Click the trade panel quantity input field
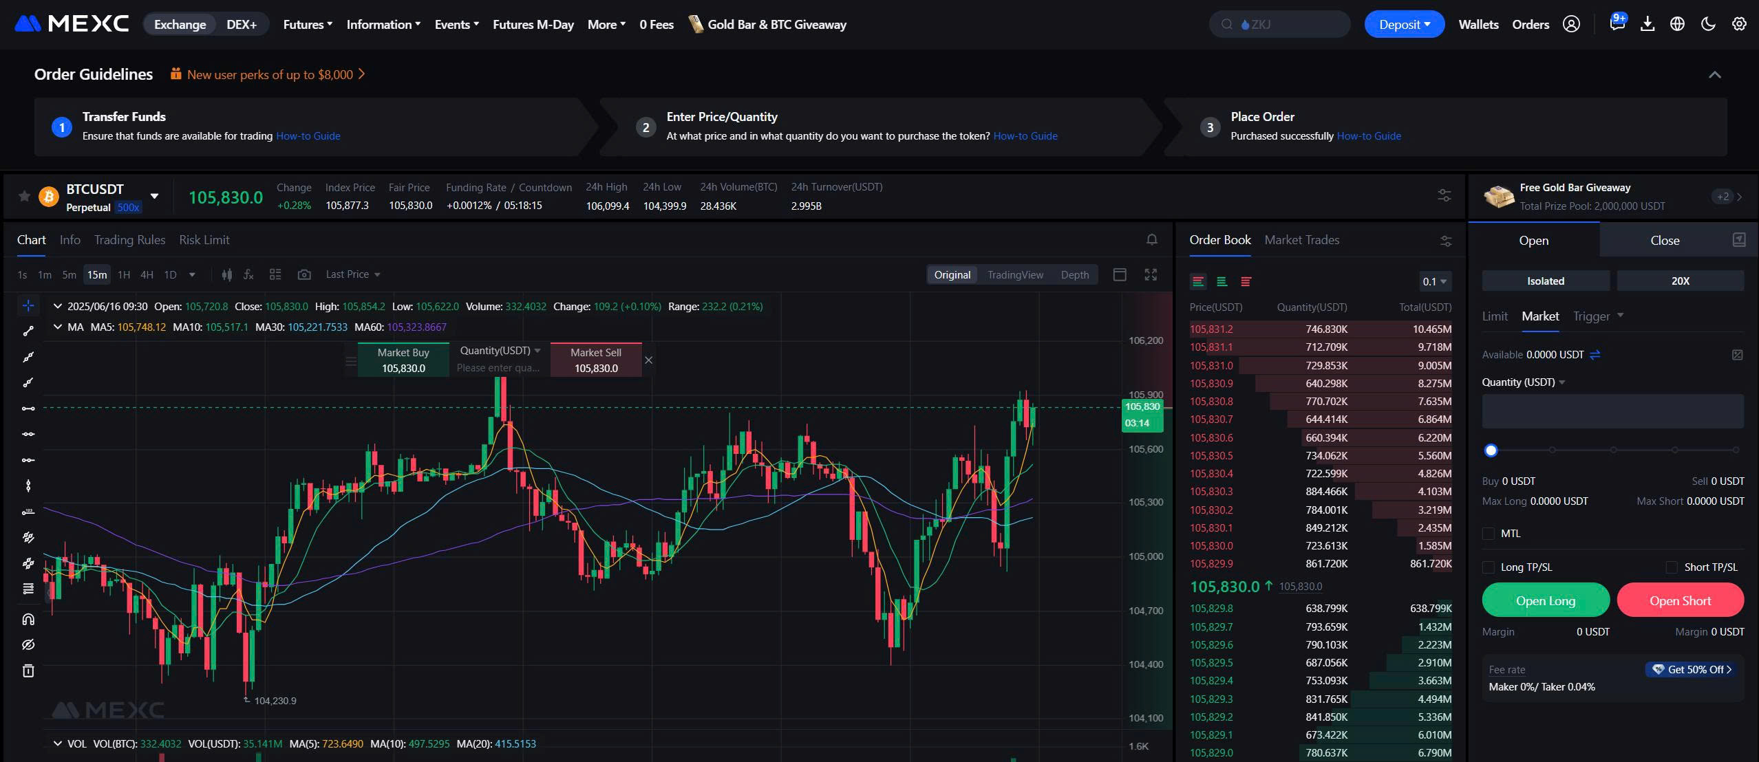1759x762 pixels. click(x=1612, y=411)
